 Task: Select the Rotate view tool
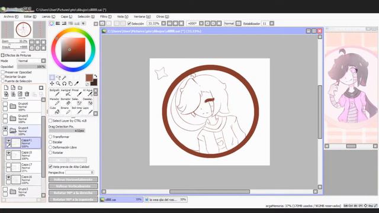tap(65, 83)
